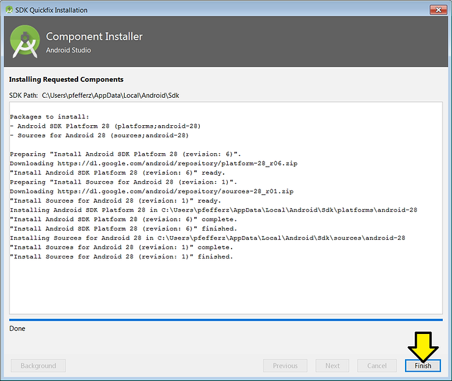
Task: Click the Finish button
Action: [x=423, y=366]
